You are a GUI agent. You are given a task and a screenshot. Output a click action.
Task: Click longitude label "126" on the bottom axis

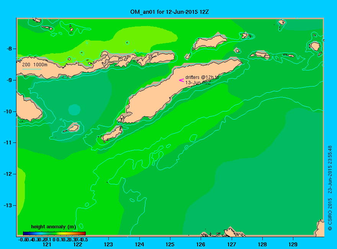tap(201, 244)
